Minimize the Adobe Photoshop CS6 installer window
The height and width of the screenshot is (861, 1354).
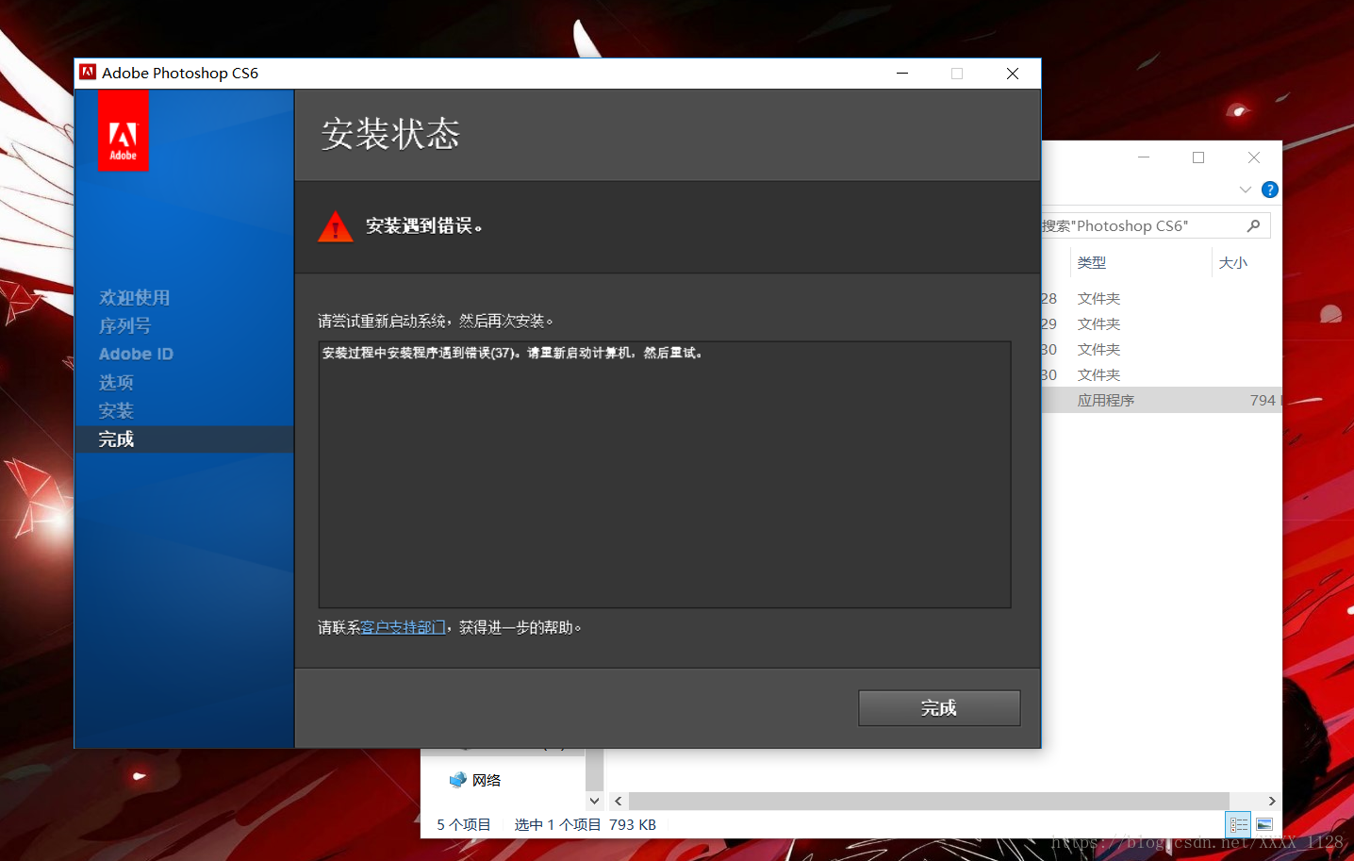[902, 74]
